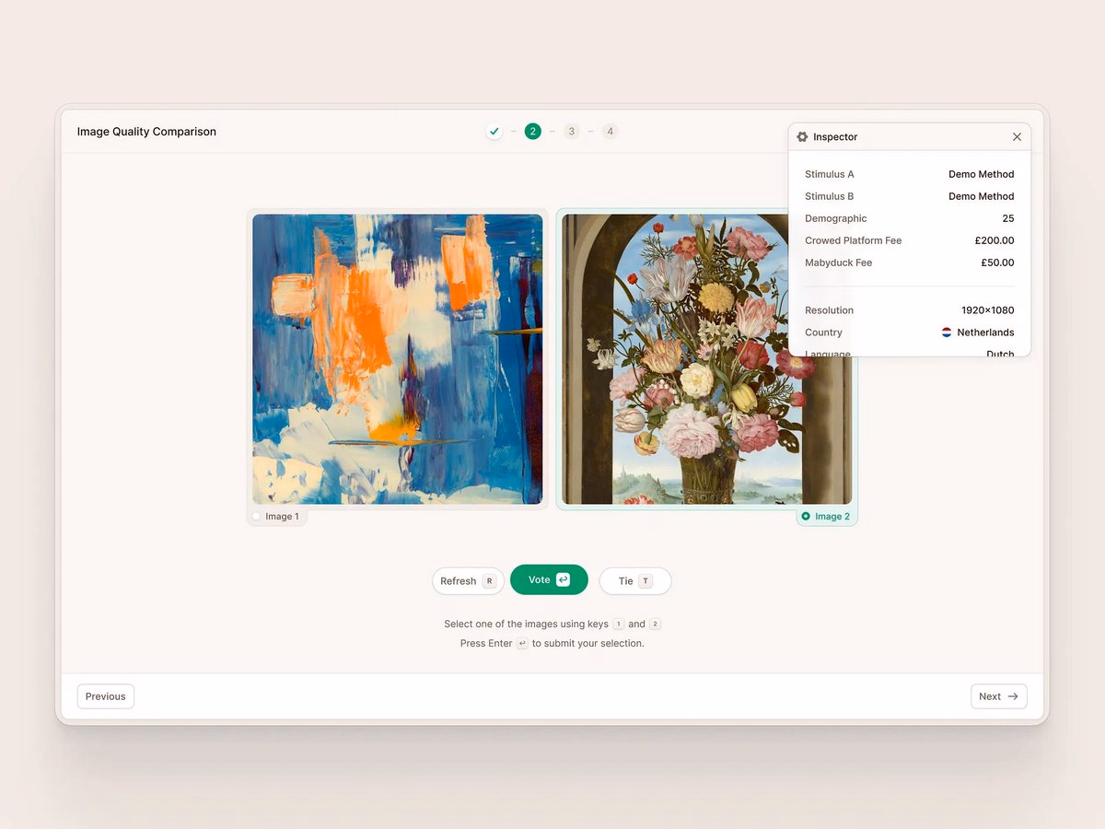The width and height of the screenshot is (1105, 829).
Task: Click the Tie button
Action: click(x=635, y=581)
